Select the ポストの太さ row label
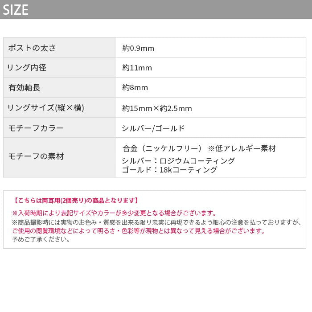 click(32, 48)
